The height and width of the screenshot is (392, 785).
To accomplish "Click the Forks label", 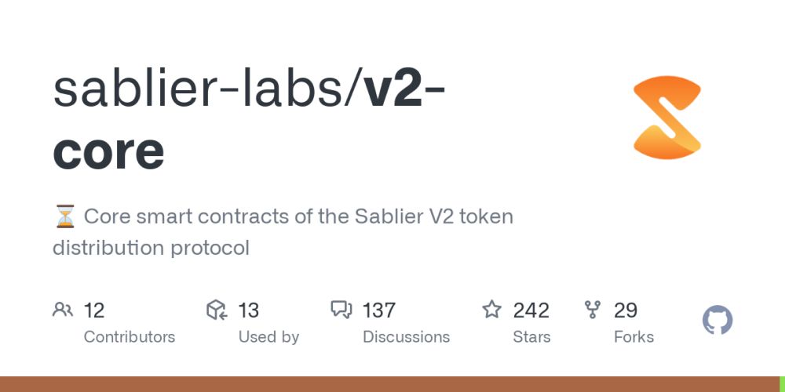I will tap(633, 337).
